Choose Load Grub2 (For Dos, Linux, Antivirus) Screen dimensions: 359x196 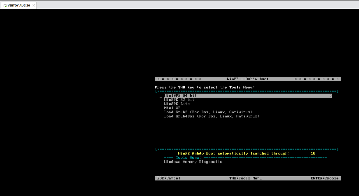[x=208, y=112]
